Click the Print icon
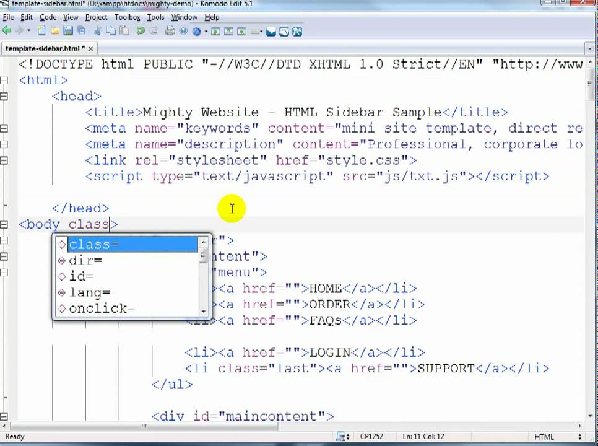The height and width of the screenshot is (446, 598). pos(170,32)
